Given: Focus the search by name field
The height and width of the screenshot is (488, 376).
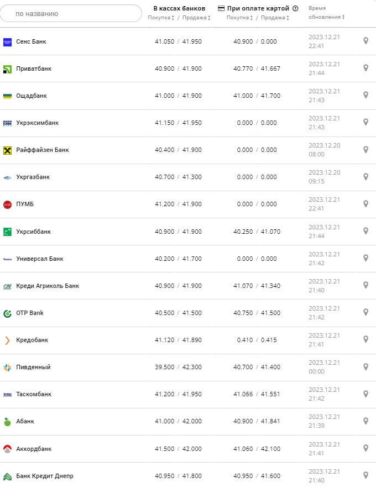Looking at the screenshot, I should tap(71, 13).
